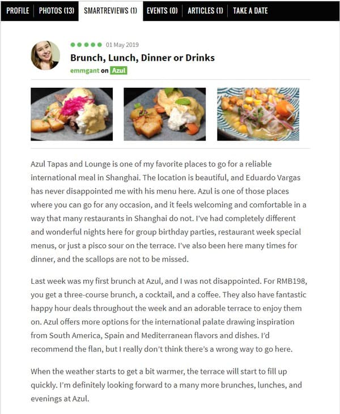The width and height of the screenshot is (340, 414).
Task: Click the first green rating dot
Action: (73, 45)
